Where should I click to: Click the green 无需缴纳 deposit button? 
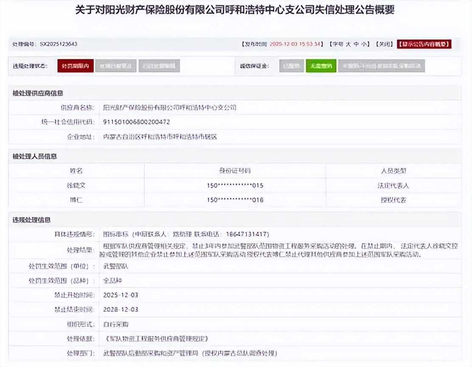point(321,66)
